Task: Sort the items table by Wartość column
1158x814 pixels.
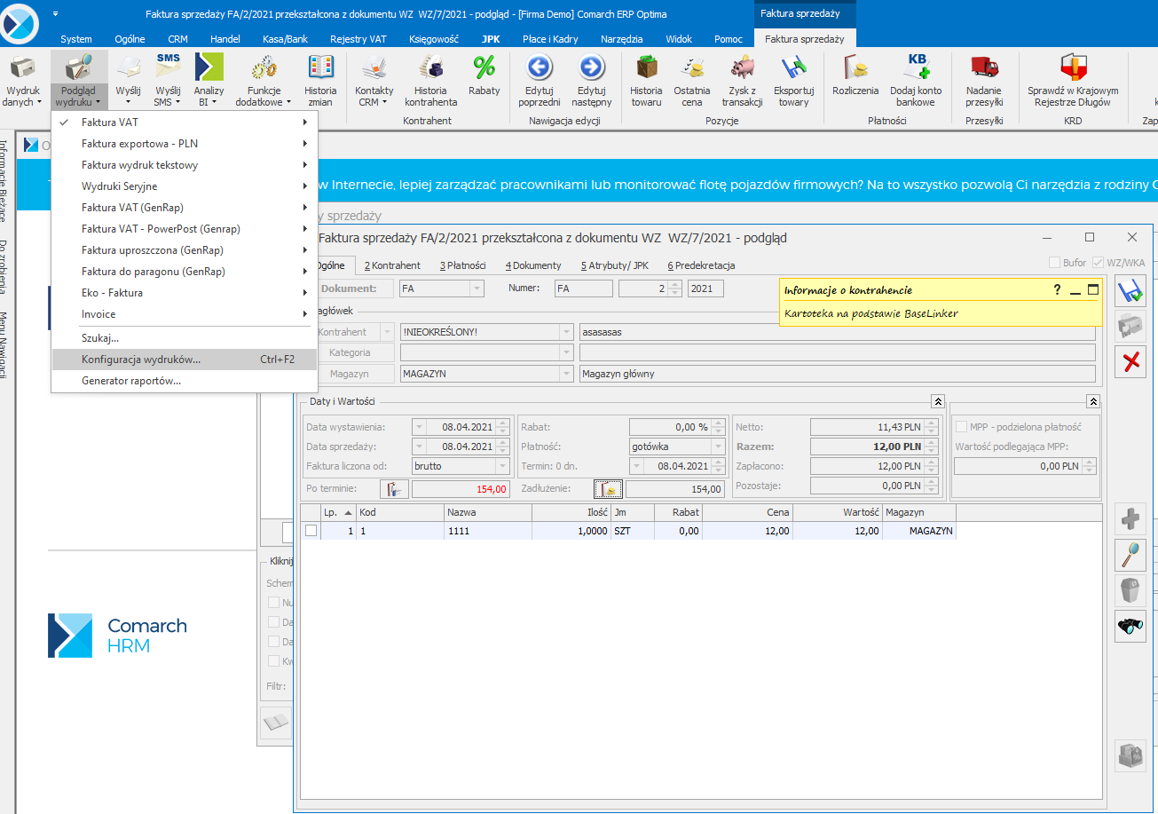Action: [x=838, y=512]
